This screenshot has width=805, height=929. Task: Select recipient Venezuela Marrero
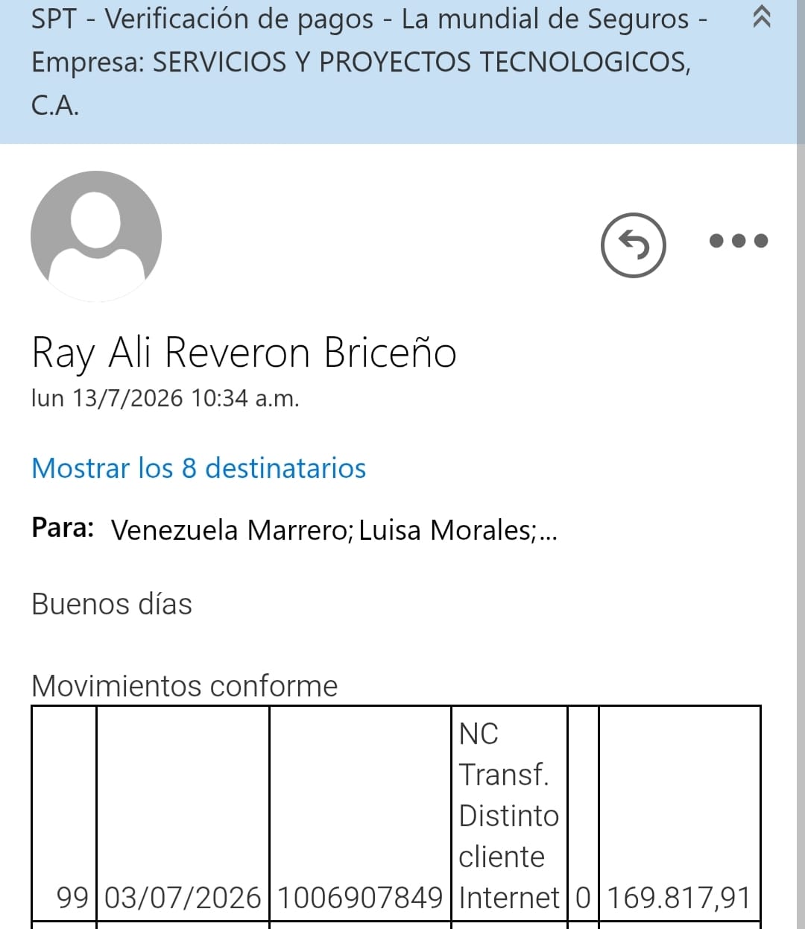[x=232, y=530]
